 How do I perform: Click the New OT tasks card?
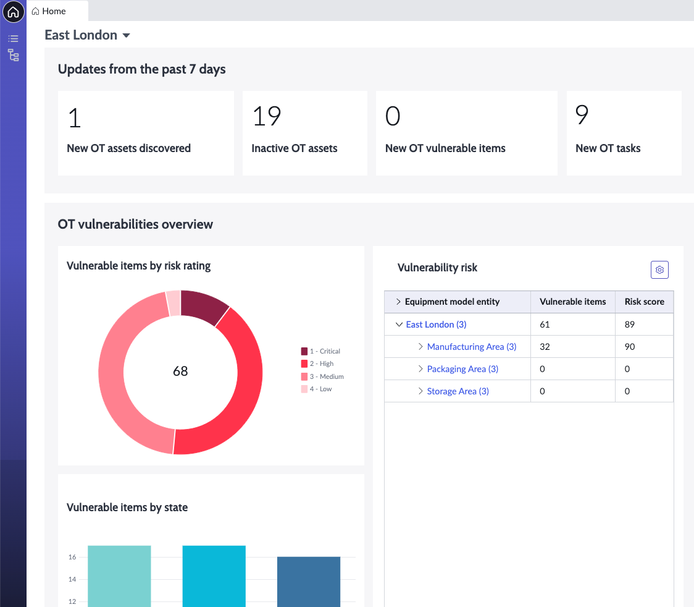tap(624, 134)
